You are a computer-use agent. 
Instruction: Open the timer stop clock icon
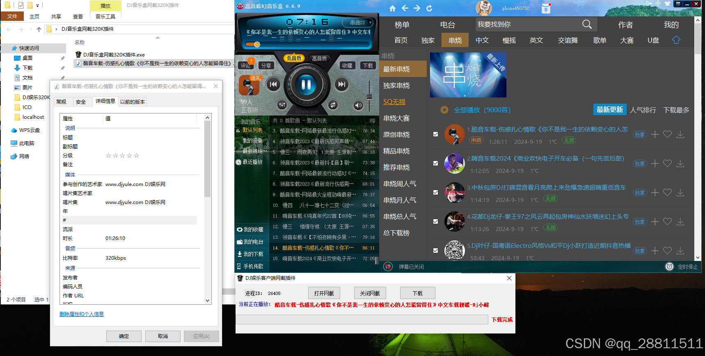(669, 267)
